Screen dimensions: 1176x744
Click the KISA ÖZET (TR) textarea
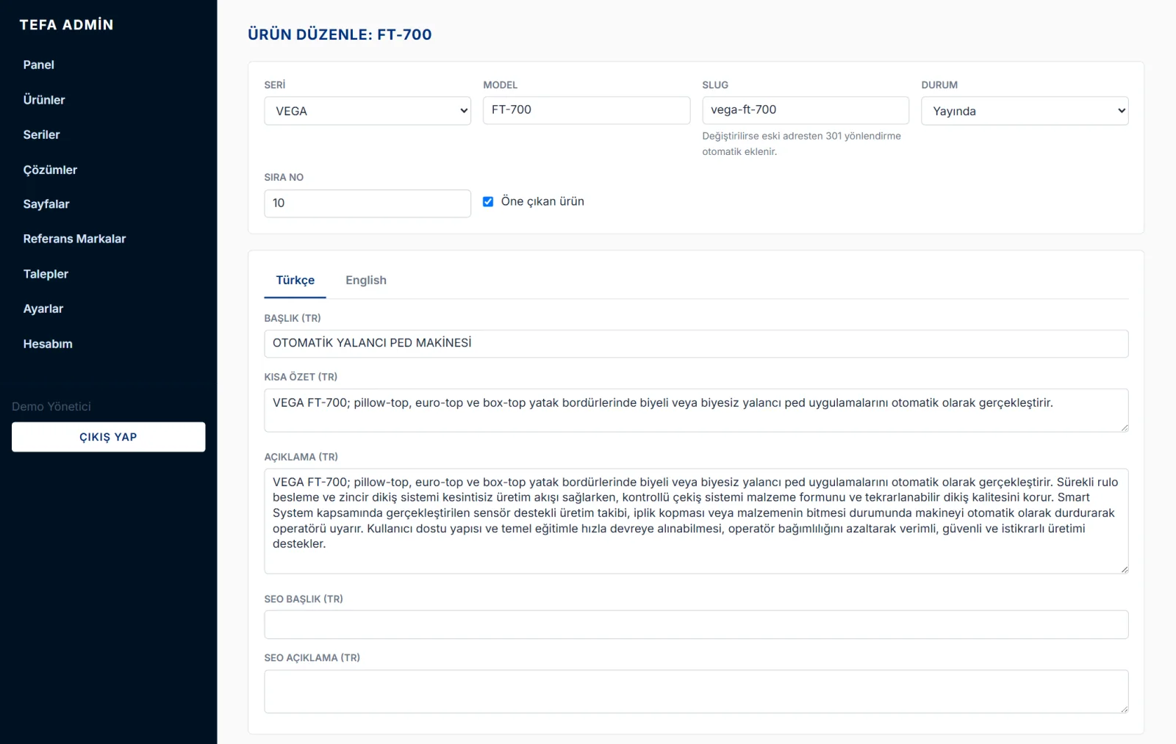point(696,411)
